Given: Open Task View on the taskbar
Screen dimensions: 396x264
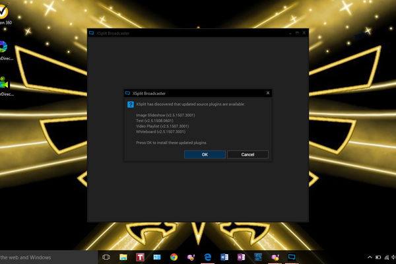Looking at the screenshot, I should (x=106, y=257).
